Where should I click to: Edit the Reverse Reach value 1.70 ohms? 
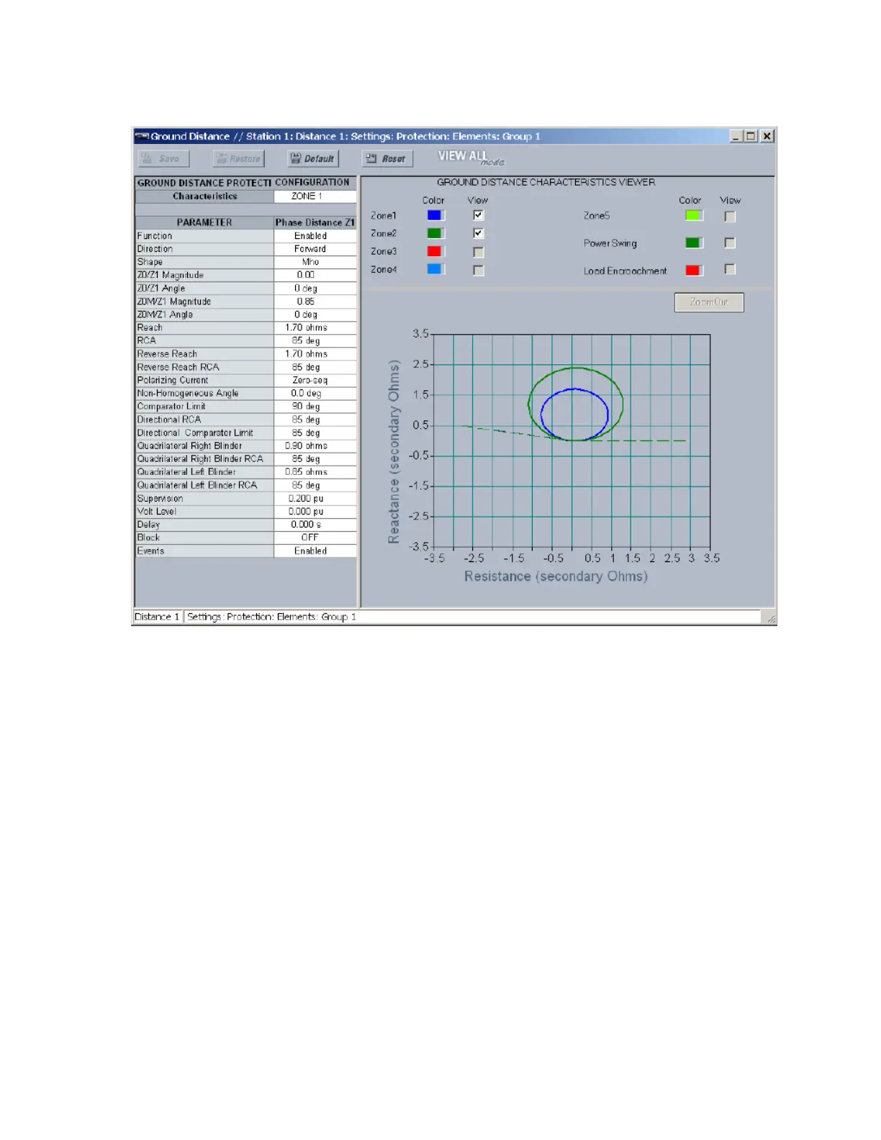point(315,354)
